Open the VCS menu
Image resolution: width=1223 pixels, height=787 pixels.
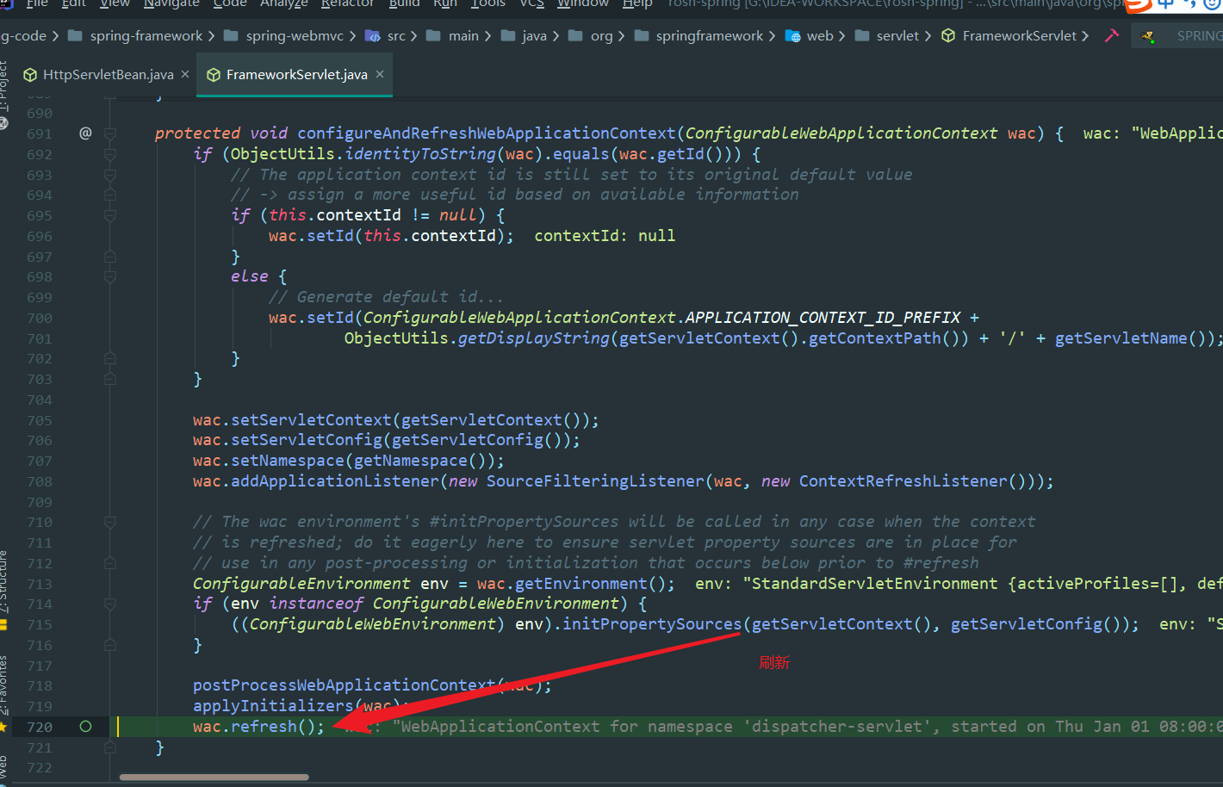(x=531, y=3)
